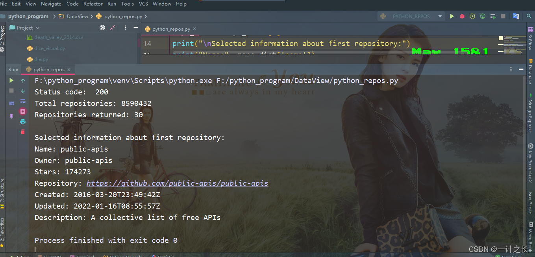
Task: Open the SciView side tool window
Action: click(530, 39)
